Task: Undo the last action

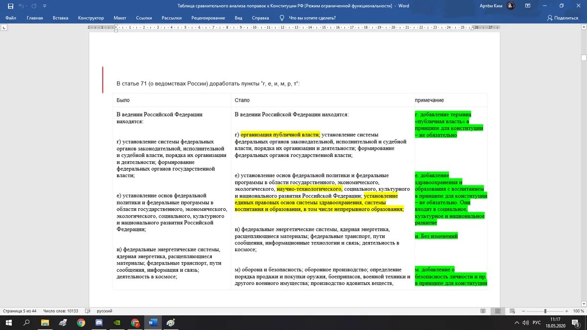Action: (x=22, y=6)
